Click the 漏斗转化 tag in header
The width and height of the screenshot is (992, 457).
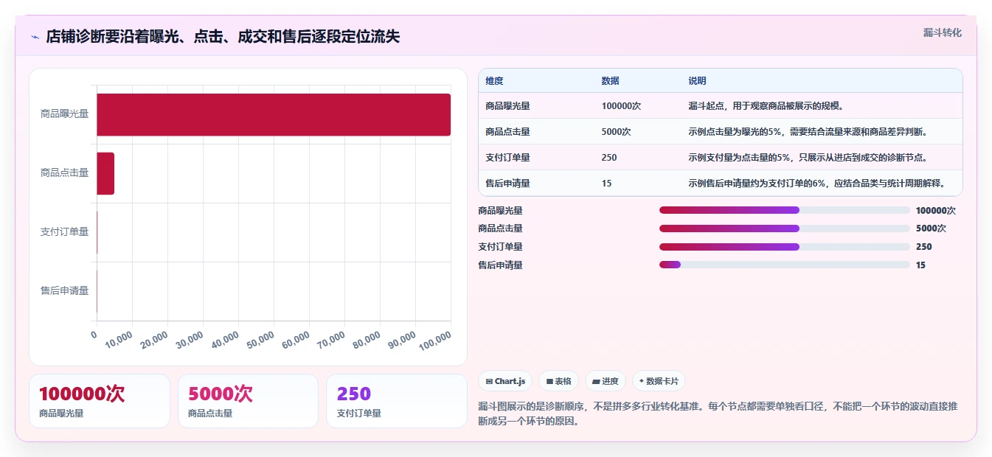[942, 32]
